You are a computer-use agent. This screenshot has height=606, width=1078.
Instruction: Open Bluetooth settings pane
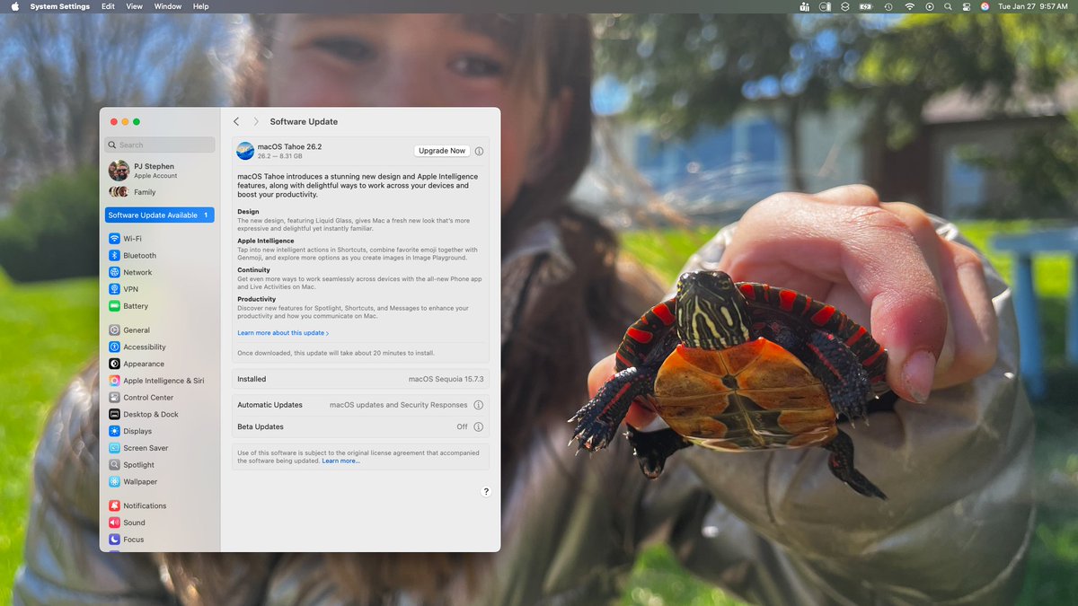tap(160, 256)
